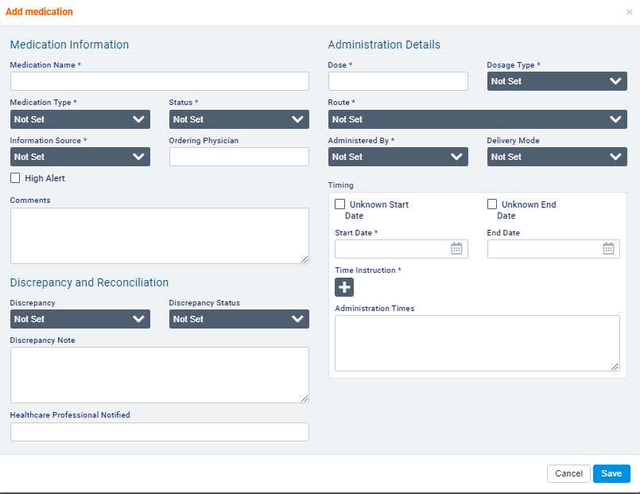Enable the High Alert checkbox
The image size is (640, 494).
(x=15, y=178)
